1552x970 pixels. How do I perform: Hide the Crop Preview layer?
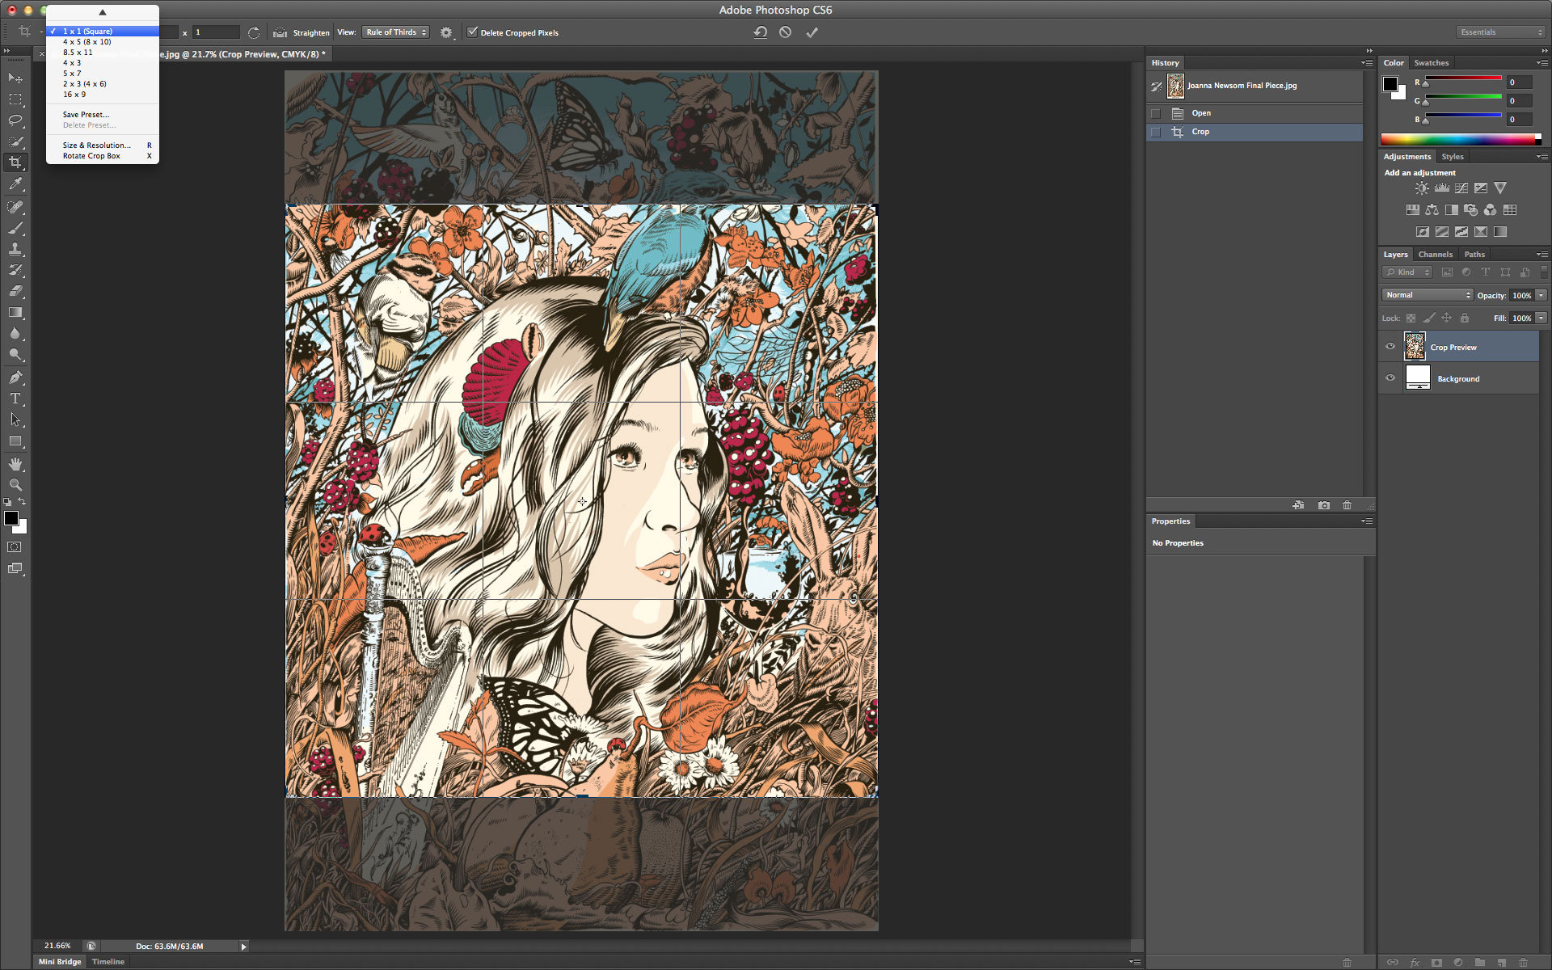[x=1390, y=347]
